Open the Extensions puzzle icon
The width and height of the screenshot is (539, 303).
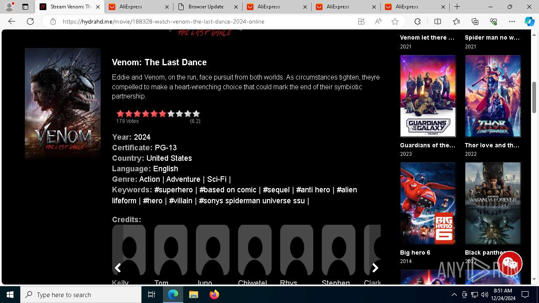click(x=417, y=21)
